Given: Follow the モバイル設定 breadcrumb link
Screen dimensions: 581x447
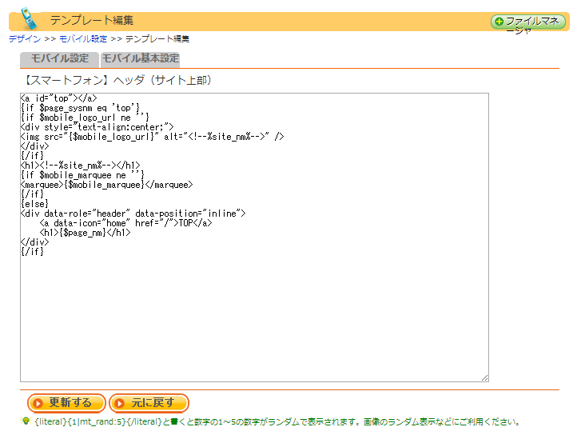Looking at the screenshot, I should pyautogui.click(x=83, y=39).
